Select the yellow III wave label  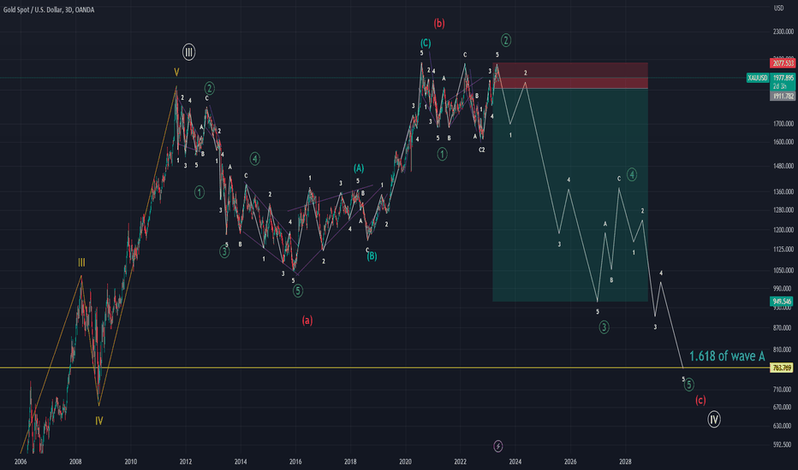coord(81,262)
